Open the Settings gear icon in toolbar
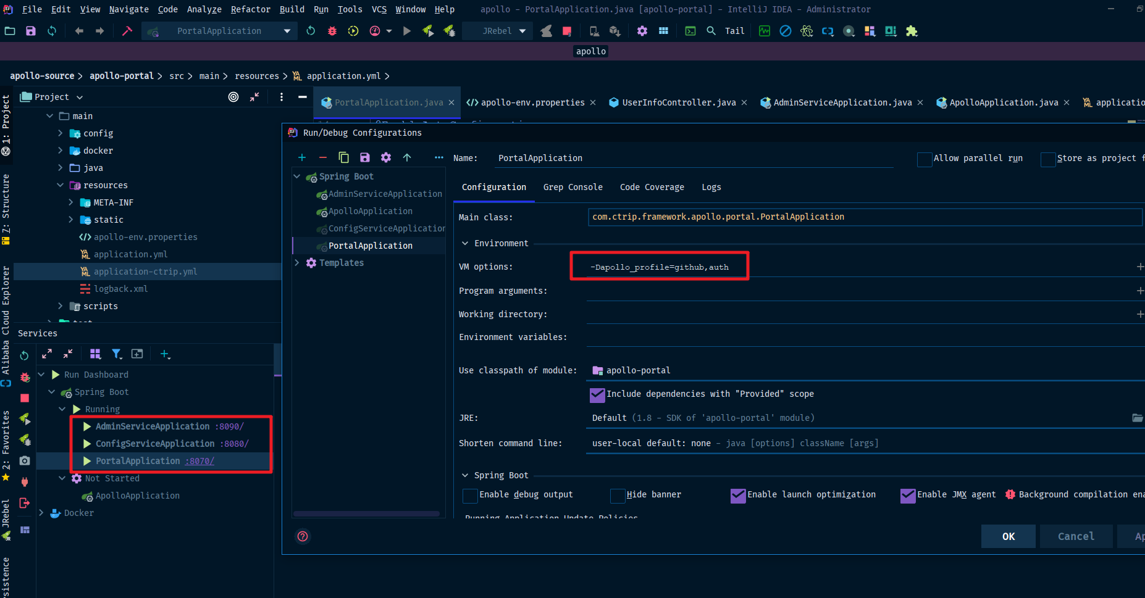The height and width of the screenshot is (598, 1145). (642, 31)
